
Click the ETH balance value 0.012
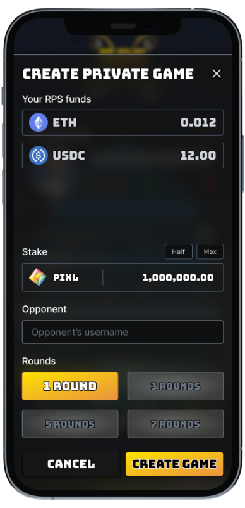point(198,122)
